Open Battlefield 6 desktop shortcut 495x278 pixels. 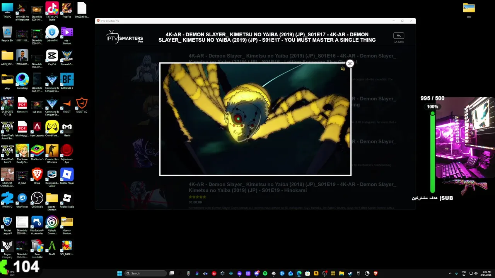click(67, 81)
